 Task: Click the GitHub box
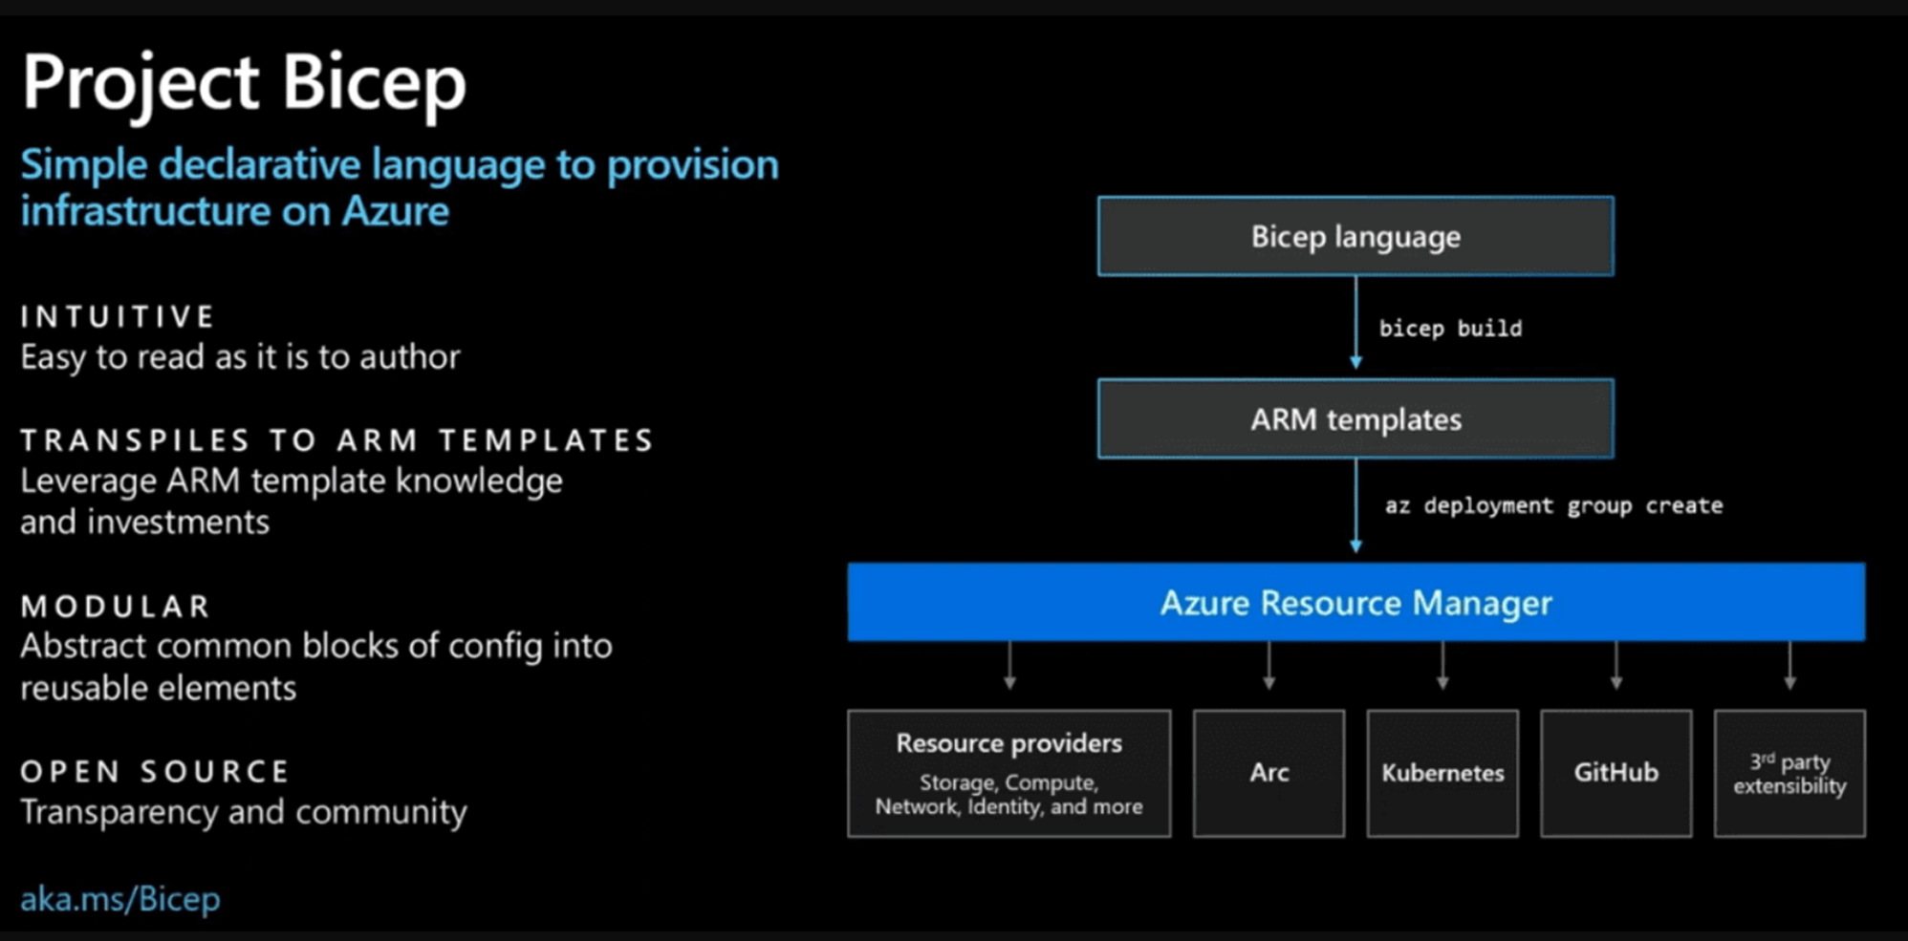pyautogui.click(x=1615, y=773)
